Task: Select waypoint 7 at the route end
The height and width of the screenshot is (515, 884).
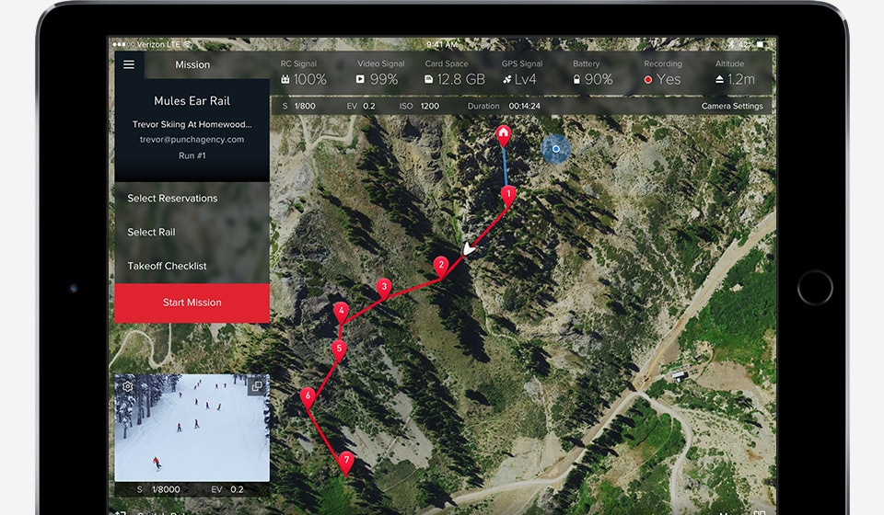Action: coord(346,460)
